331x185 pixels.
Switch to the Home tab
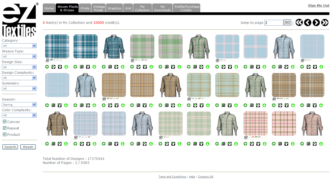49,8
